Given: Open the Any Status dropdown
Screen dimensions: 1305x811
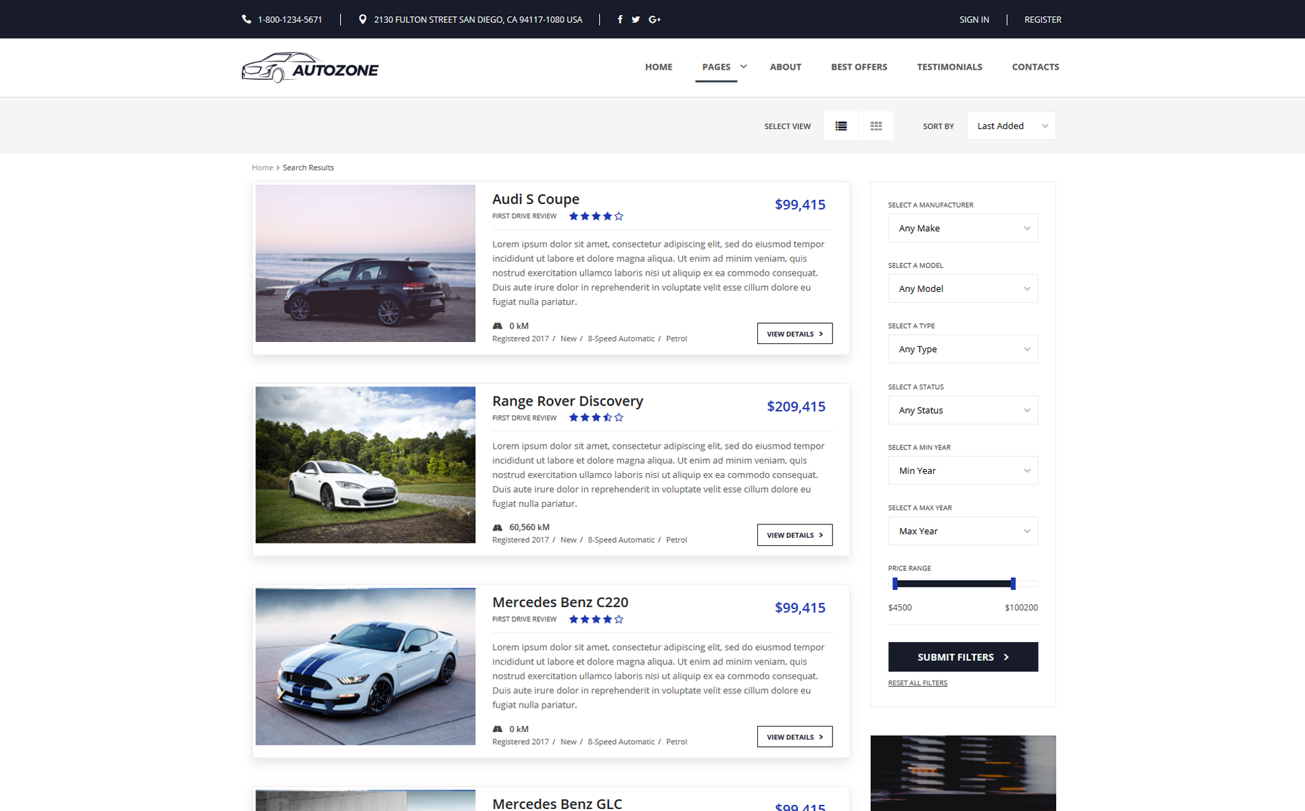Looking at the screenshot, I should (x=963, y=410).
